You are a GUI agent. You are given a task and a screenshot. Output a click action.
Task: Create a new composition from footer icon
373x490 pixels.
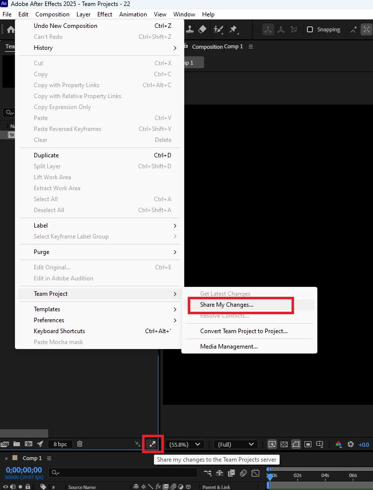click(x=28, y=444)
